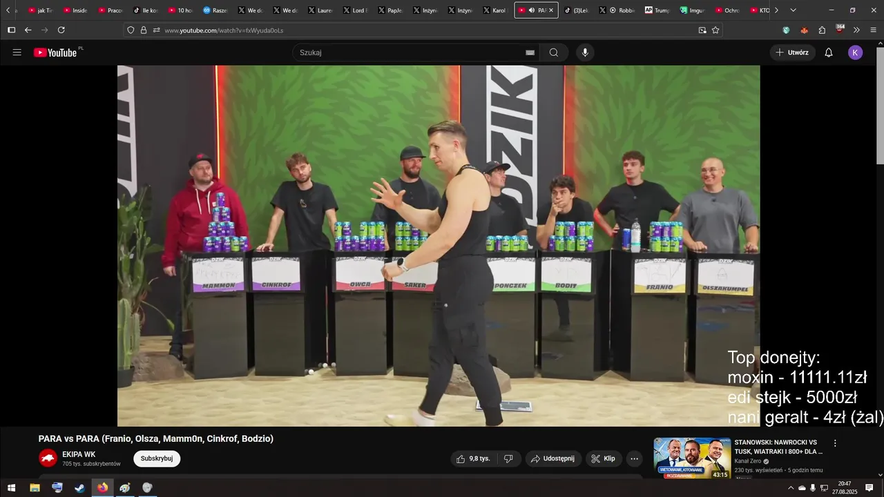Open options menu for the Stanowski recommended video
Screen dimensions: 884x497
(835, 443)
